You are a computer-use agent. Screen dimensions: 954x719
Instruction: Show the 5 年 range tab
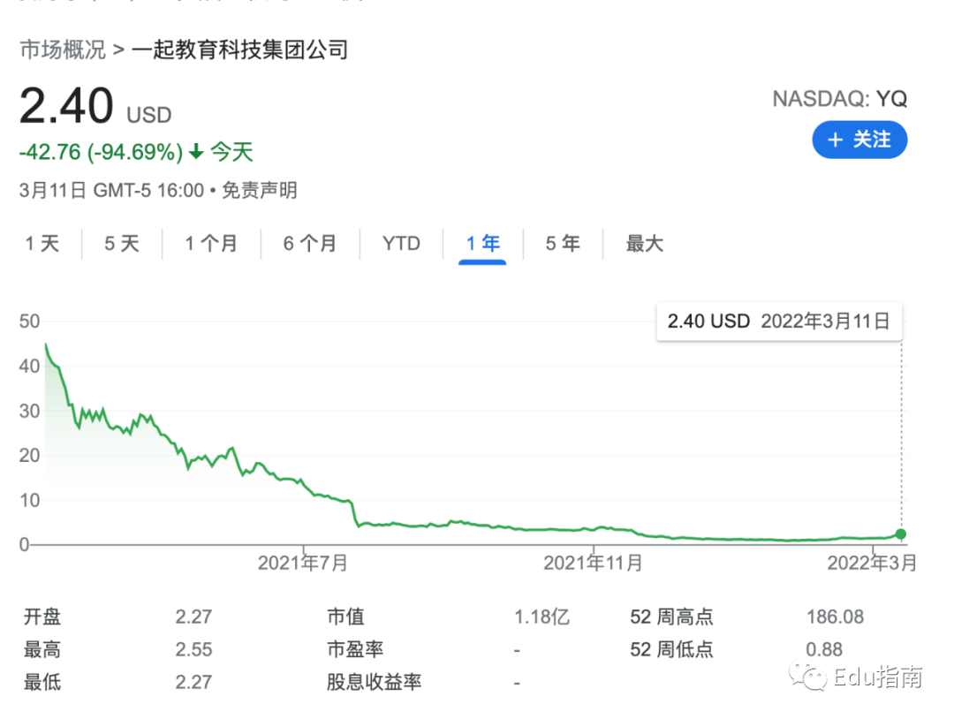point(562,244)
